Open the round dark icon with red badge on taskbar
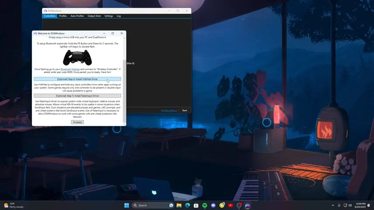 point(239,206)
